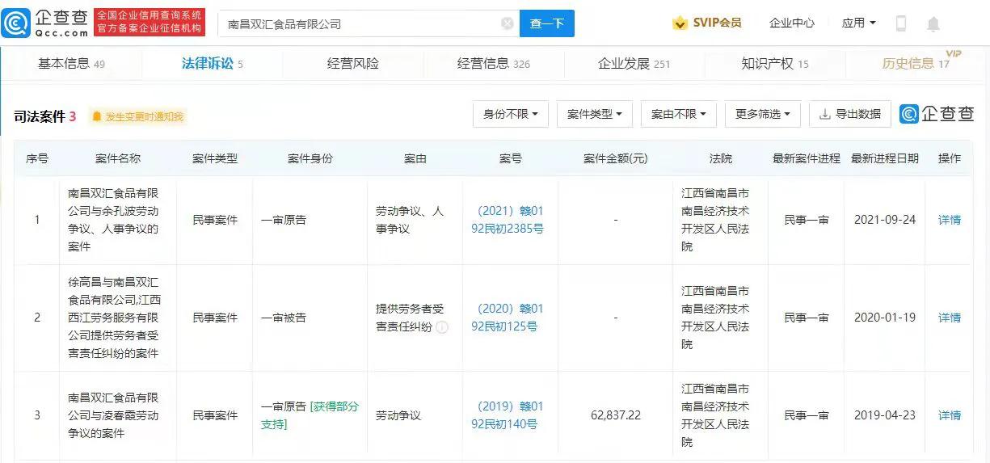Open the mobile phone icon in header
Screen dimensions: 990x463
point(900,24)
